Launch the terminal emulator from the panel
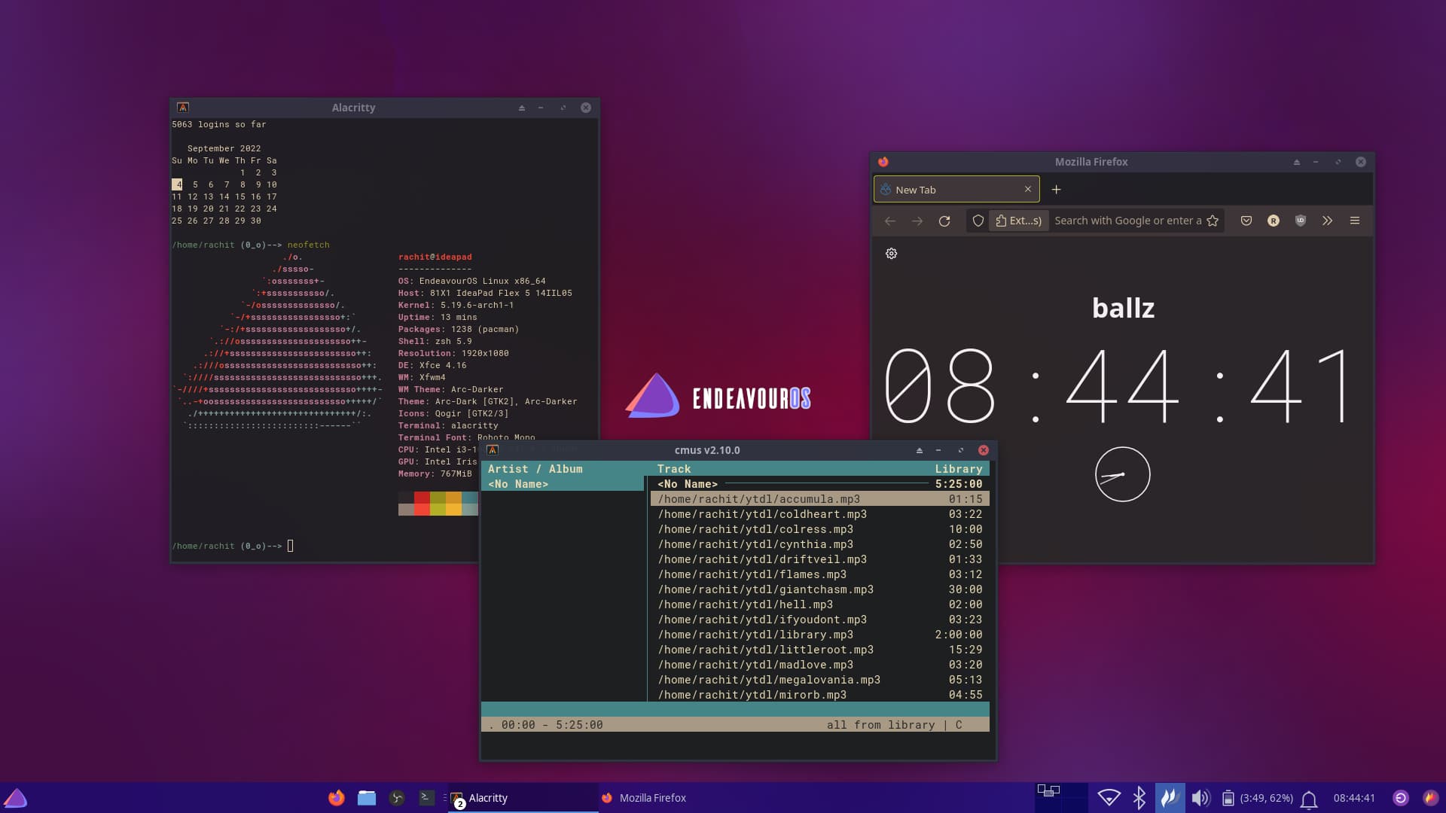This screenshot has height=813, width=1446. pyautogui.click(x=427, y=797)
